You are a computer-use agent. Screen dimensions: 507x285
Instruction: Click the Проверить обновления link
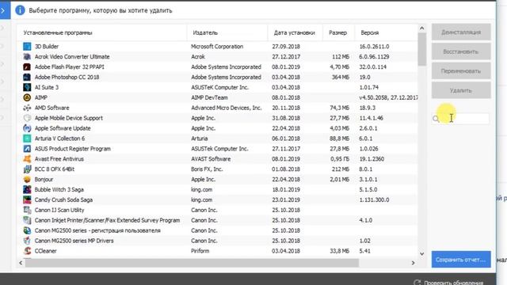pos(454,283)
